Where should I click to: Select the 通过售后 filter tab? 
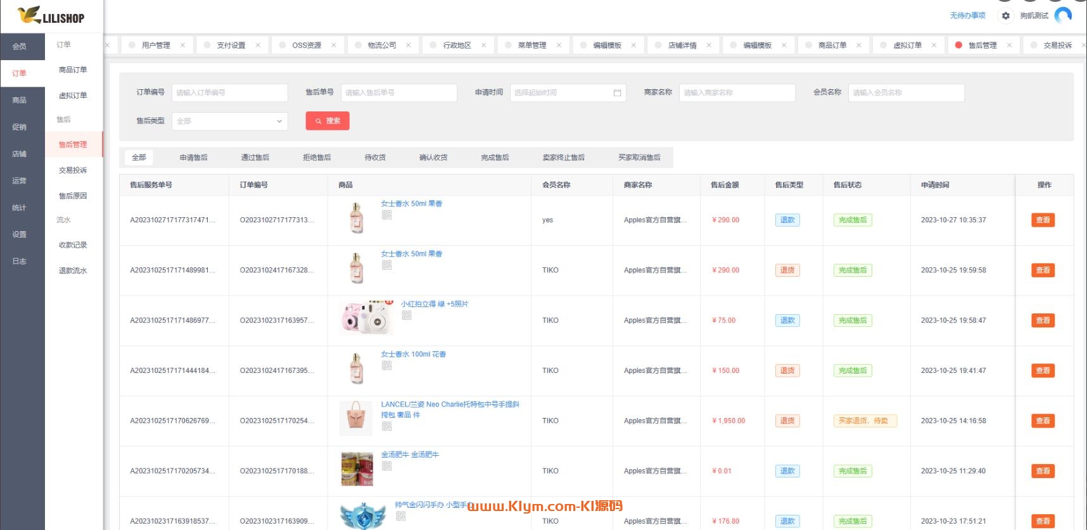255,158
